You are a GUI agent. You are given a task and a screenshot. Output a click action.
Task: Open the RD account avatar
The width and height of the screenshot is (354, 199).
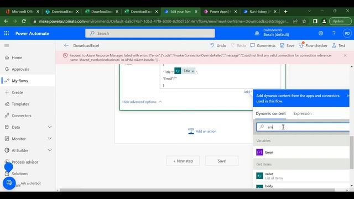(347, 33)
